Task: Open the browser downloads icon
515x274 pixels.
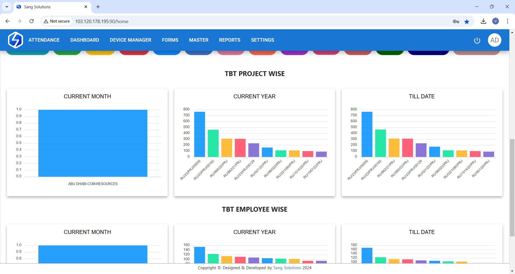Action: 483,21
